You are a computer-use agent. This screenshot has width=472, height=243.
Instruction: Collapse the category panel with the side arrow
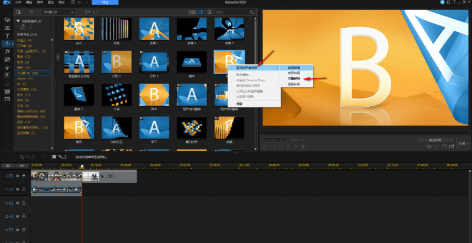[x=58, y=57]
